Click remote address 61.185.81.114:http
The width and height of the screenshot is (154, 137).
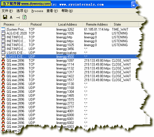97,29
